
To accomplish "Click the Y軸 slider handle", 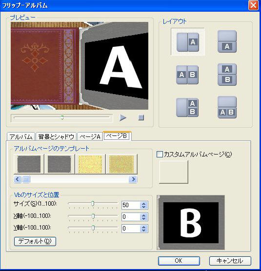I will point(93,228).
